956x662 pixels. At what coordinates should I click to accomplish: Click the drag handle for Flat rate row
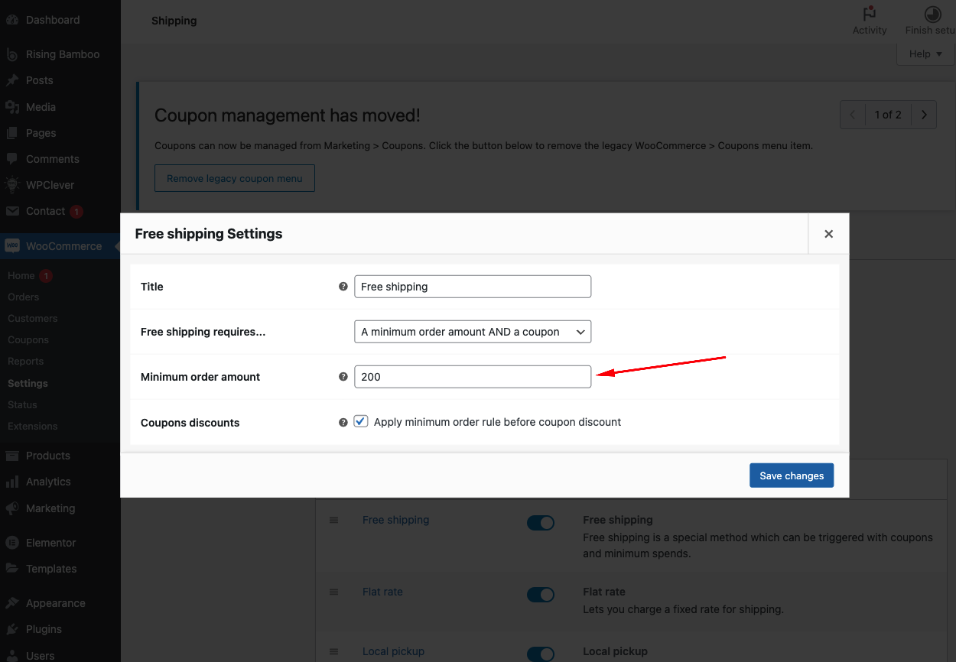click(x=333, y=592)
